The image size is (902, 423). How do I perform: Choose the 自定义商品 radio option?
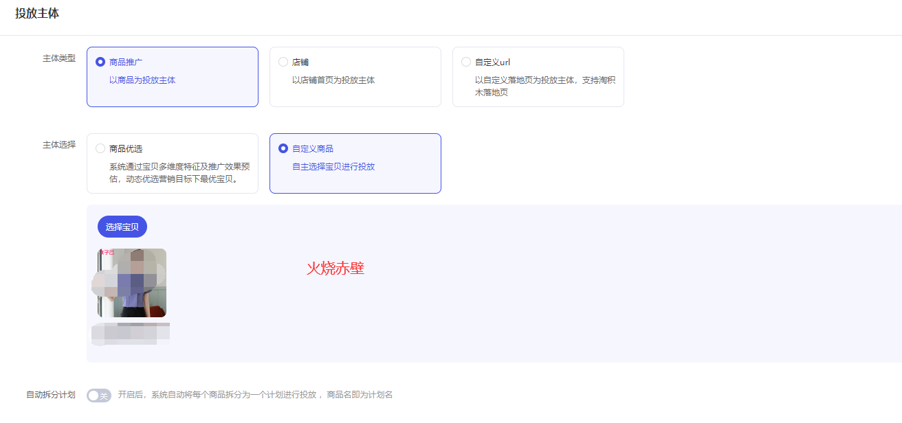click(283, 148)
